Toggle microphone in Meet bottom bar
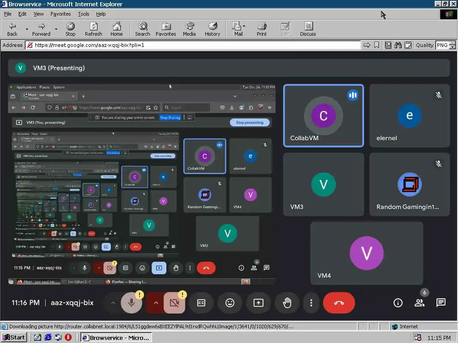Image resolution: width=458 pixels, height=343 pixels. coord(131,303)
